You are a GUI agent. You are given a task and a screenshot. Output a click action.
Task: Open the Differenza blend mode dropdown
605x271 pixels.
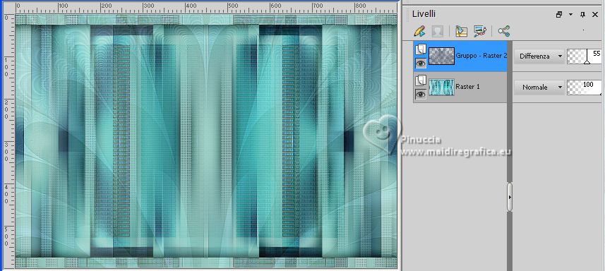tap(539, 56)
